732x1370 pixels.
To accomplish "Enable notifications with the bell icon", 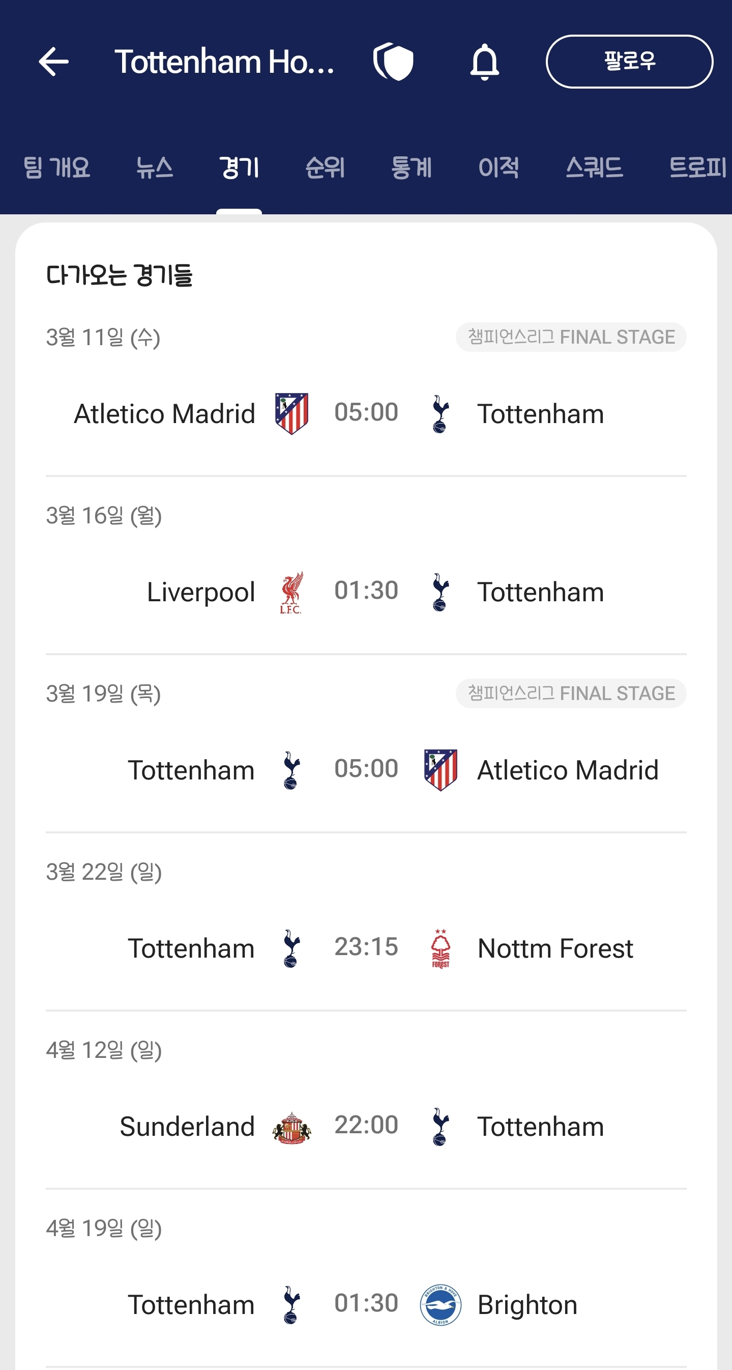I will pyautogui.click(x=484, y=62).
